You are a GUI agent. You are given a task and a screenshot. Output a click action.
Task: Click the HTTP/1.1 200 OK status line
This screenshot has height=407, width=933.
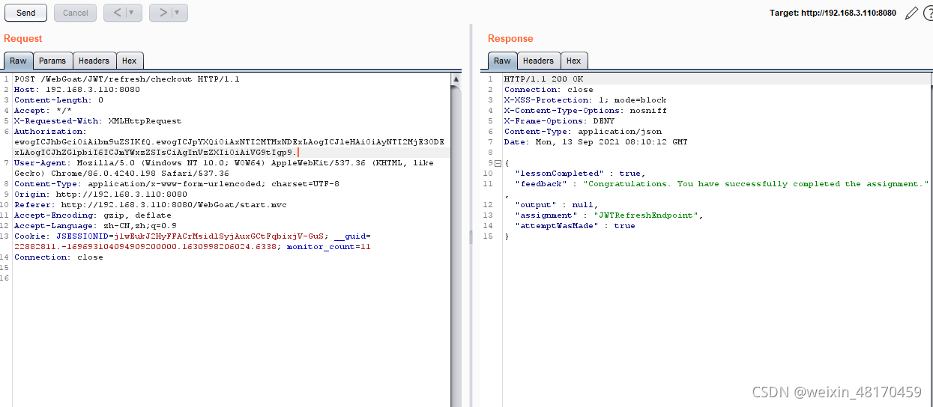(x=543, y=79)
